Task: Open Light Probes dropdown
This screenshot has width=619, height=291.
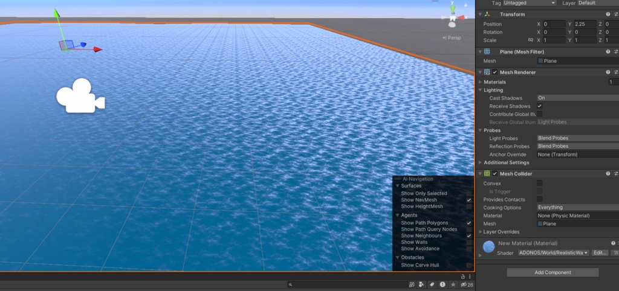Action: (577, 138)
